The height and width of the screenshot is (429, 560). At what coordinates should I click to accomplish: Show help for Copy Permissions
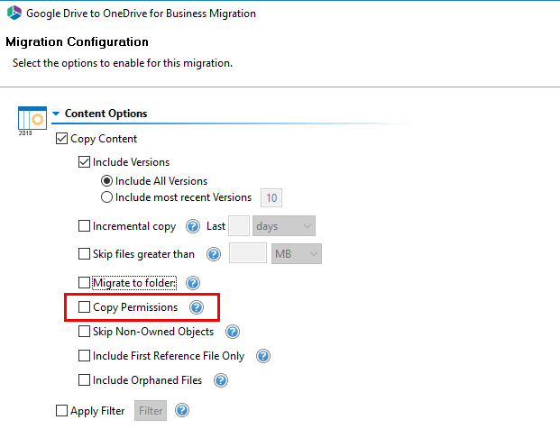coord(197,307)
